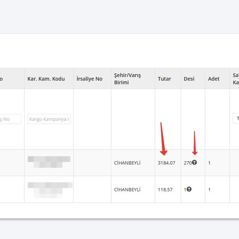Image resolution: width=239 pixels, height=239 pixels.
Task: Click the question mark icon beside desi 1
Action: coord(189,189)
